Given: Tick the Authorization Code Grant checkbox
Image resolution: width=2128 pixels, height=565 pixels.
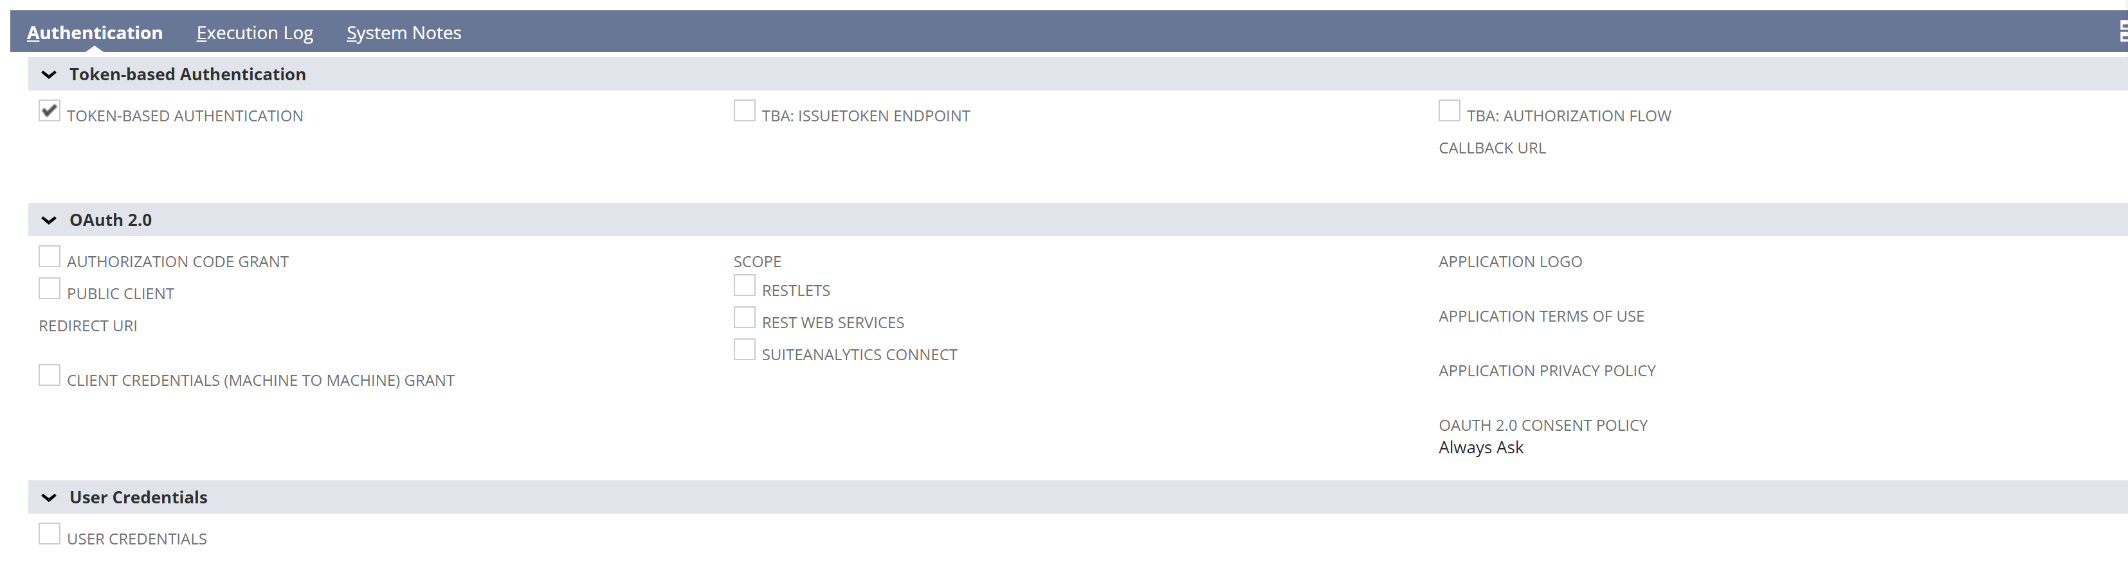Looking at the screenshot, I should tap(50, 257).
